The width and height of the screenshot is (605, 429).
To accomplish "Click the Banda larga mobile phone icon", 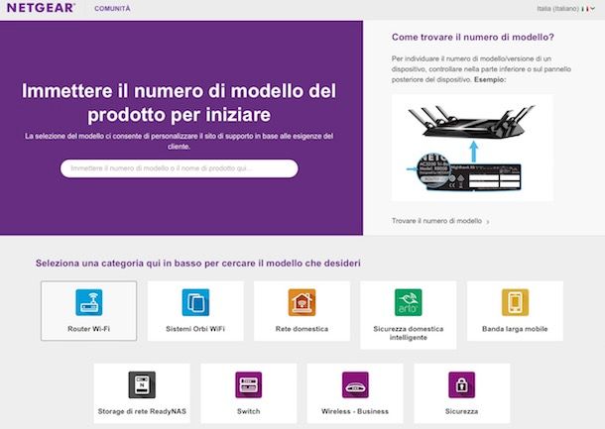I will (x=515, y=302).
